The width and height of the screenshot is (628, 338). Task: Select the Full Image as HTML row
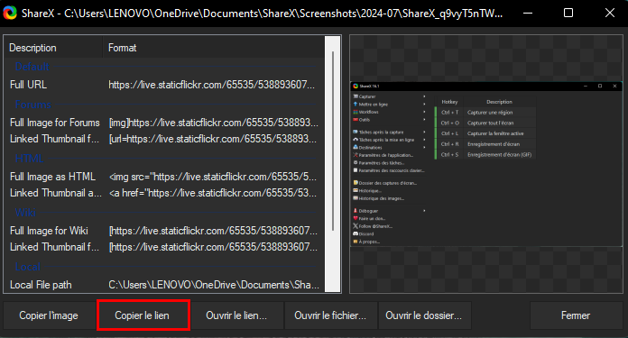point(164,177)
